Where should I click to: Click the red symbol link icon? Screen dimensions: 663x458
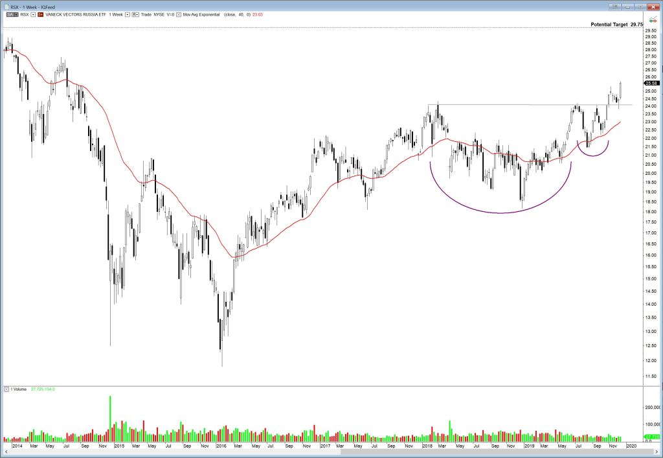point(39,14)
